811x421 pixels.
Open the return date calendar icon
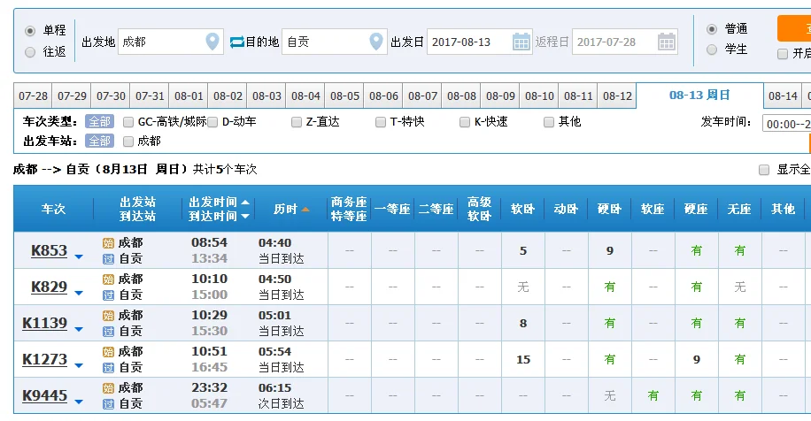coord(666,42)
